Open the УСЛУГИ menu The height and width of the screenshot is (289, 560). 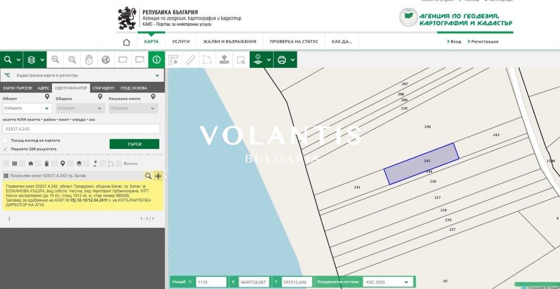pyautogui.click(x=181, y=42)
